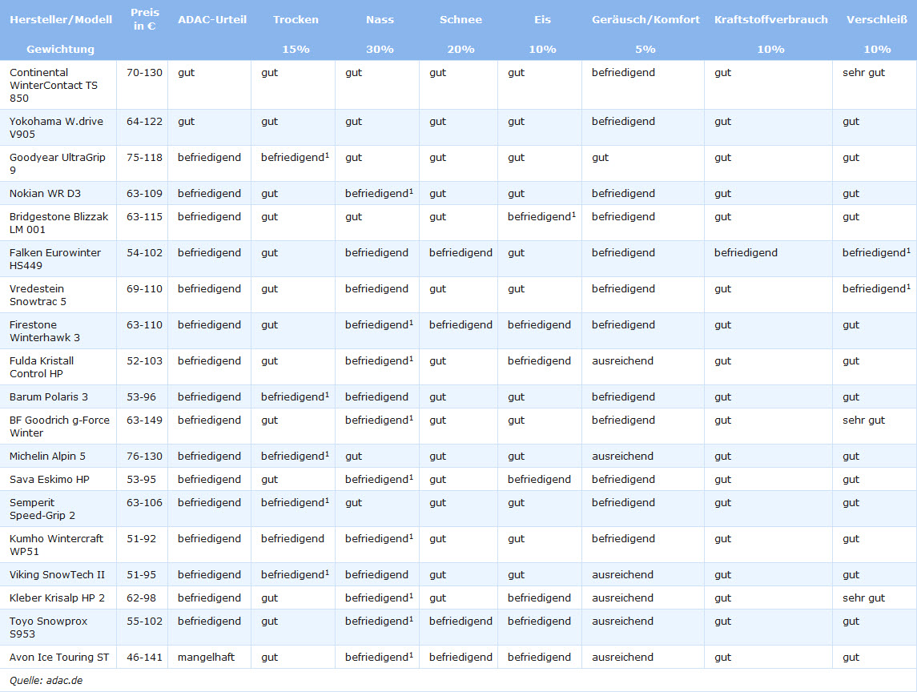The width and height of the screenshot is (917, 692).
Task: Select Kleber Krisalp HP 2 model name
Action: click(58, 597)
